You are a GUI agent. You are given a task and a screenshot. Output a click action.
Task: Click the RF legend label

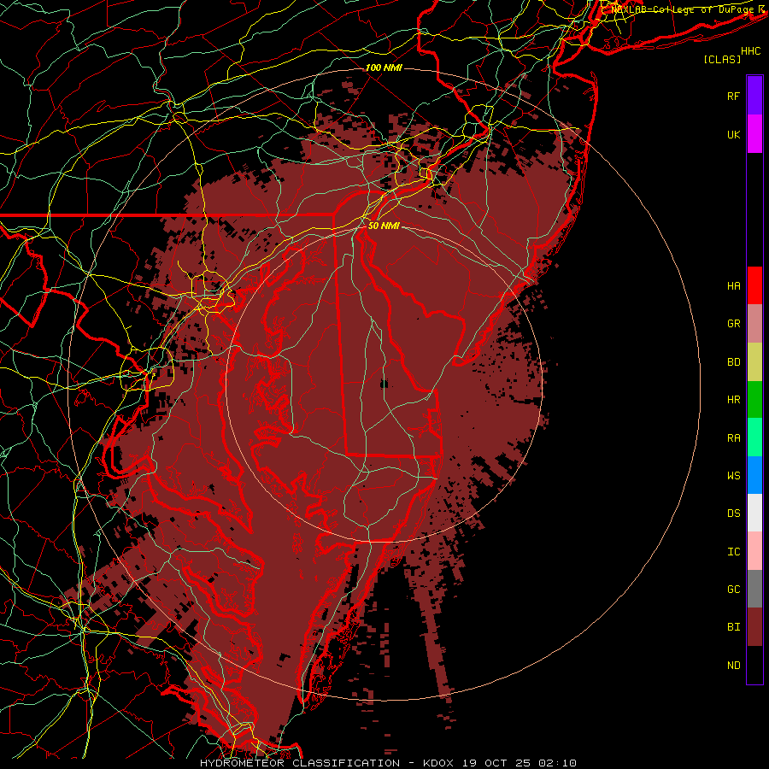[733, 96]
